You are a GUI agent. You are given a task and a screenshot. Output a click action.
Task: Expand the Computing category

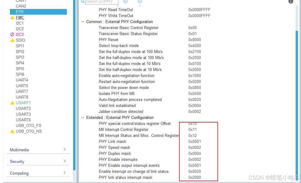[38, 173]
